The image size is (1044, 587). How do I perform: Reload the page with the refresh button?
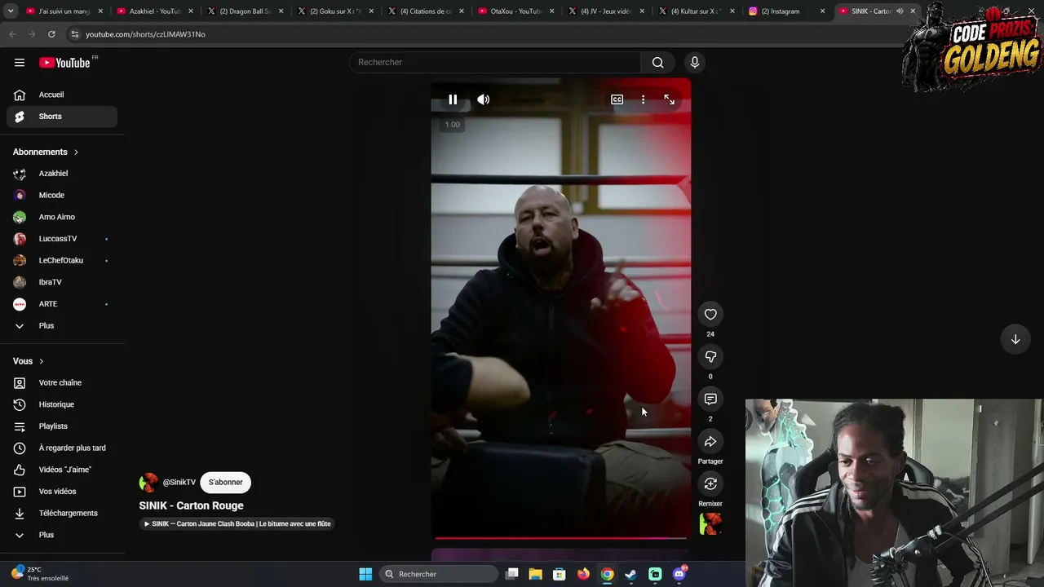pos(51,34)
